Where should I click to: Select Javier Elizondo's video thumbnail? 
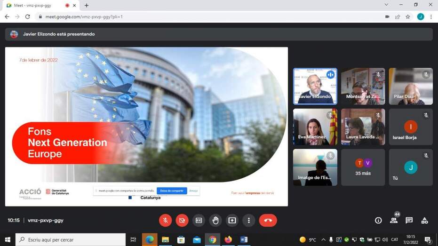pos(315,86)
